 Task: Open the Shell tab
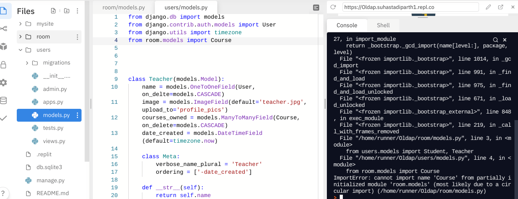(x=383, y=25)
